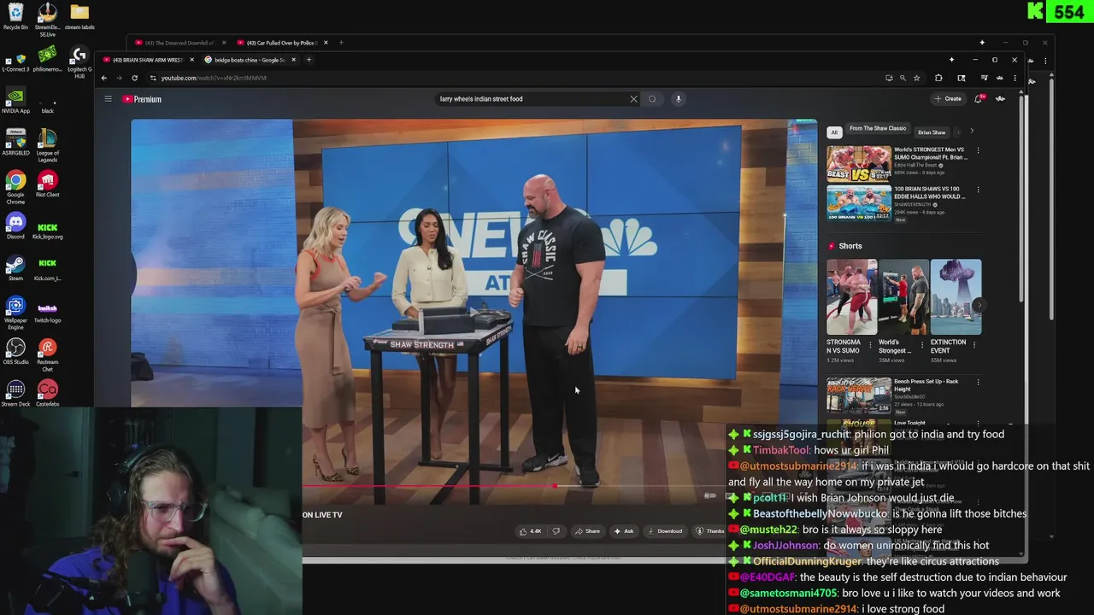
Task: Play World's STRONGEST Men VS SUMO thumbnail
Action: (x=859, y=162)
